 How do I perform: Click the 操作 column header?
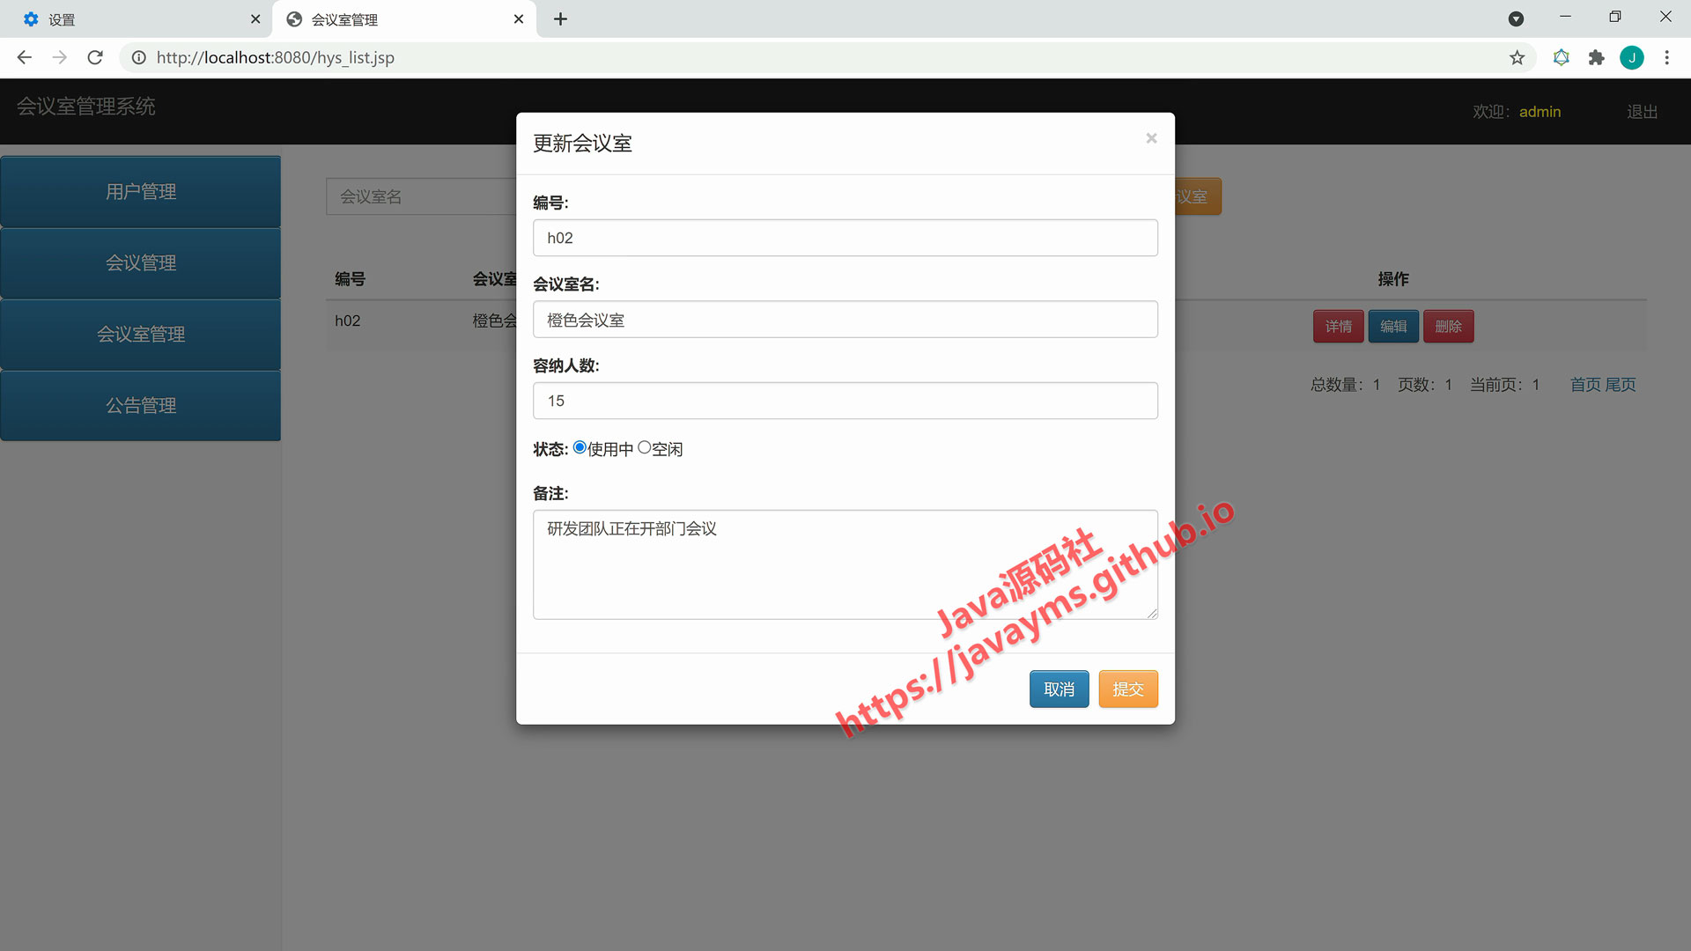click(x=1393, y=279)
